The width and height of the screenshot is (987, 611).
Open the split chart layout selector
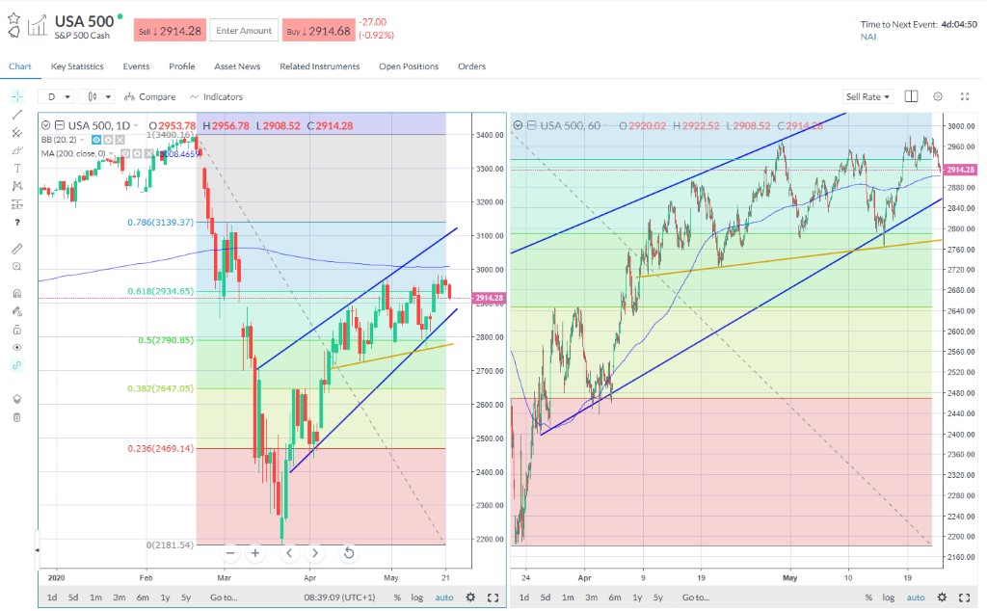912,96
